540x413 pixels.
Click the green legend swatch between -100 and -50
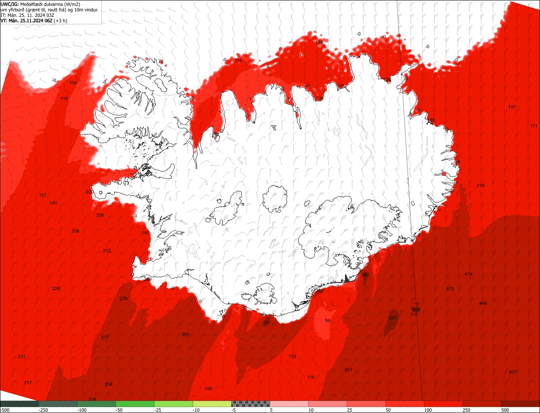click(96, 404)
